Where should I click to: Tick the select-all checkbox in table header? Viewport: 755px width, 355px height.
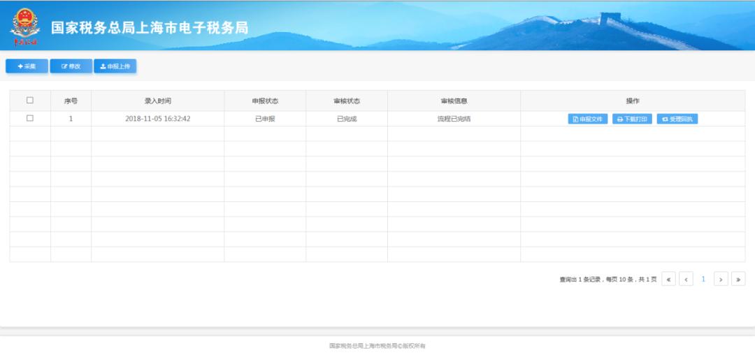pos(30,100)
